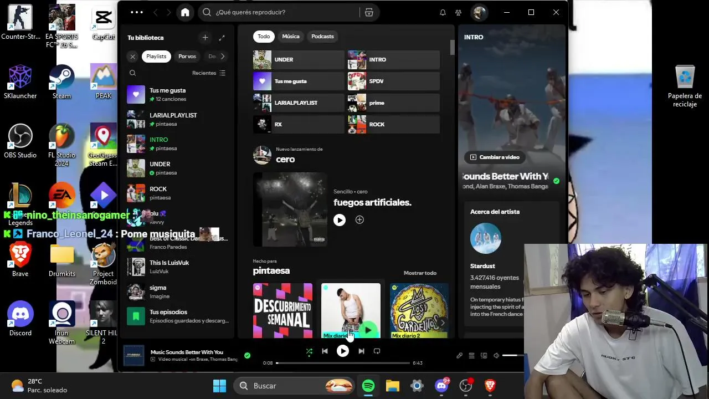
Task: Click 'Cambiar a video' button
Action: [494, 157]
